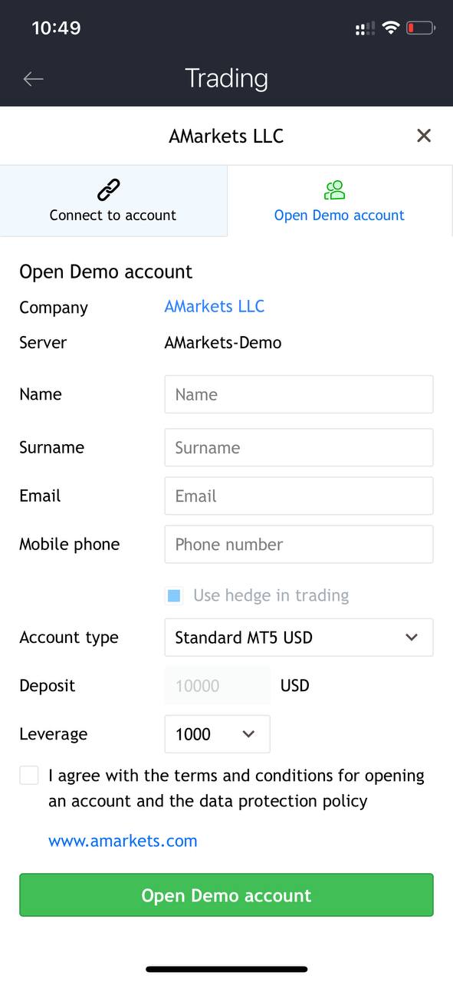Click into the Email input field

pos(299,496)
